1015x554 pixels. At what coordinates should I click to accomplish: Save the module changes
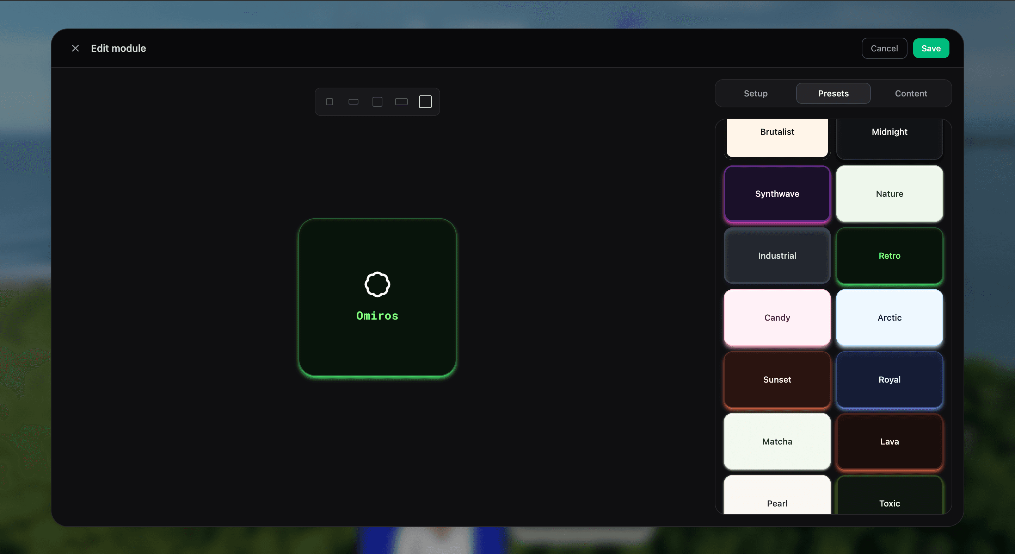click(x=931, y=49)
